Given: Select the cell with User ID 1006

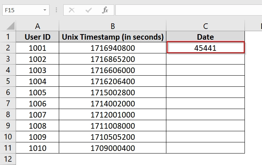Looking at the screenshot, I should tap(38, 103).
